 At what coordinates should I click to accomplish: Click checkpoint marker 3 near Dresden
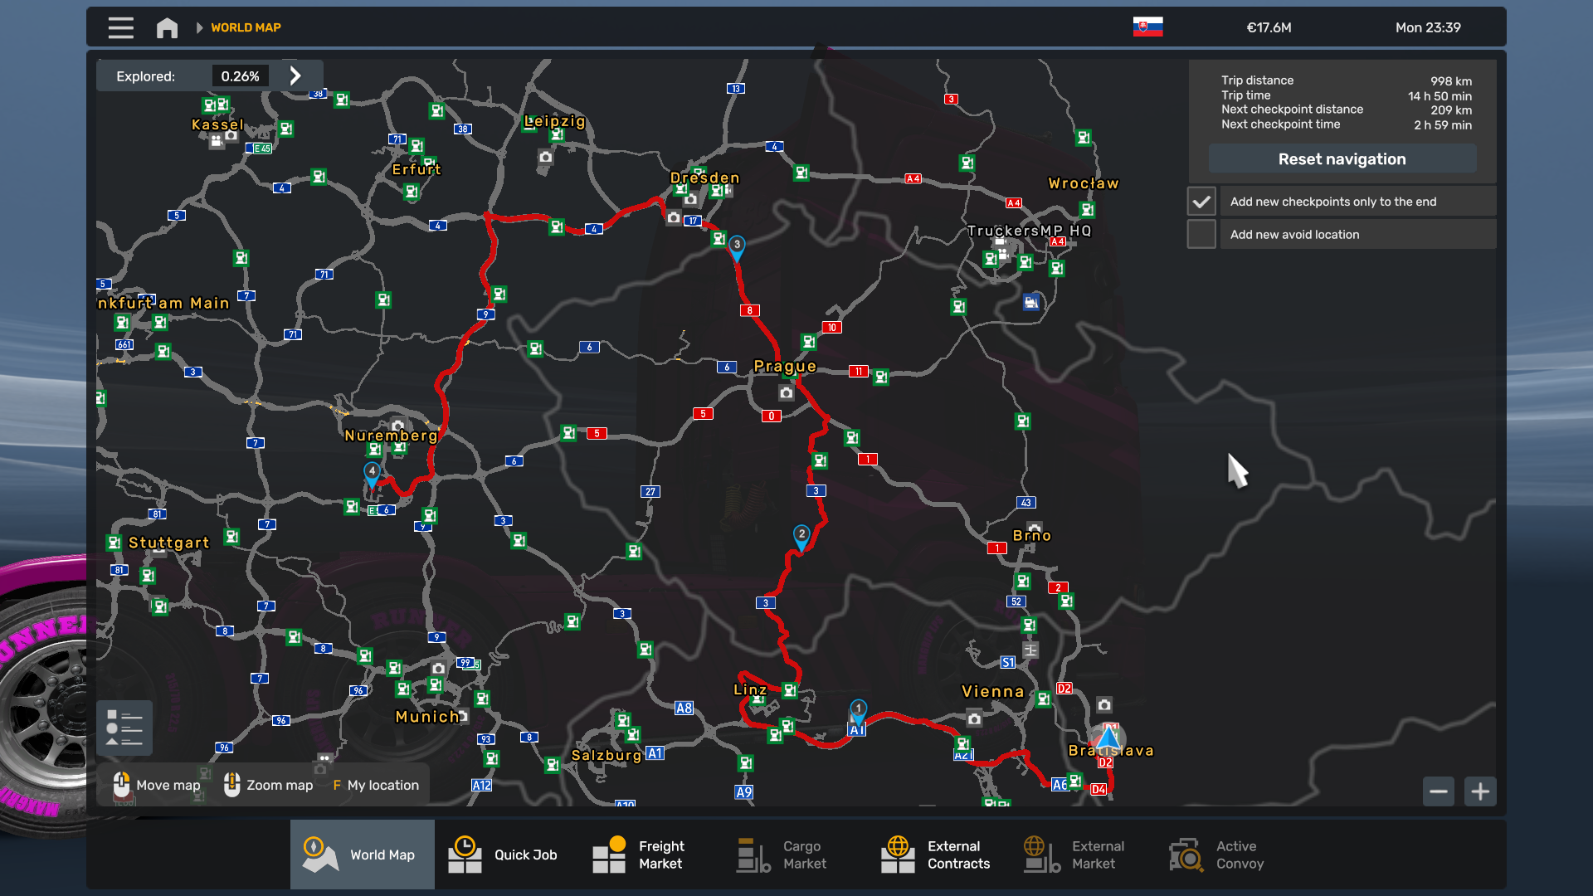[737, 246]
